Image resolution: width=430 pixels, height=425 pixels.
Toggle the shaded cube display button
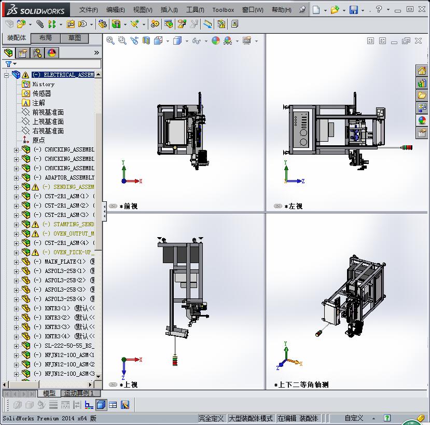(x=101, y=405)
